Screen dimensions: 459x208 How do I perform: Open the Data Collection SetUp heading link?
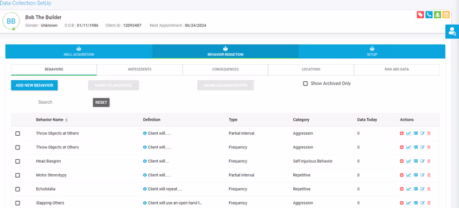[25, 3]
